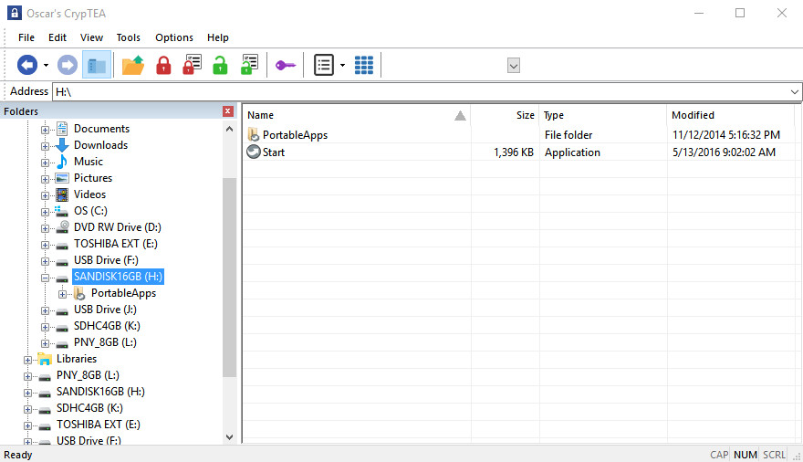Open the view style dropdown arrow
The image size is (803, 462).
click(x=342, y=66)
